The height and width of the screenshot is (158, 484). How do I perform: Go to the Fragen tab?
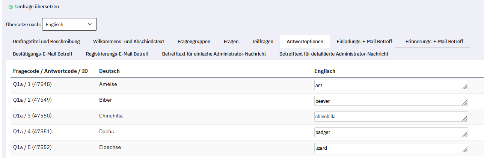[x=231, y=41]
